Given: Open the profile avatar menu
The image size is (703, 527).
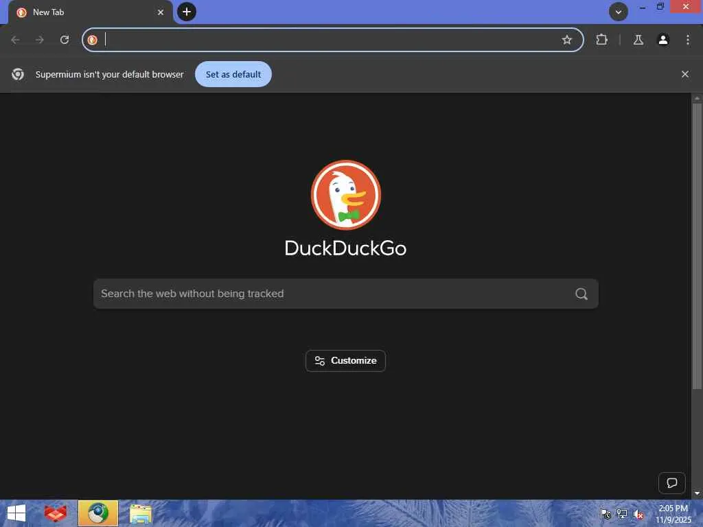Looking at the screenshot, I should (x=663, y=40).
